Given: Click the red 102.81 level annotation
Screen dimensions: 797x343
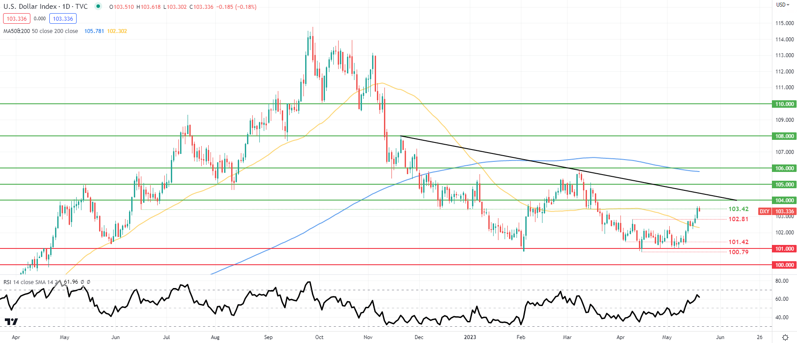Looking at the screenshot, I should [x=738, y=219].
